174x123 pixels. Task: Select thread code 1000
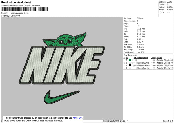[x=153, y=65]
